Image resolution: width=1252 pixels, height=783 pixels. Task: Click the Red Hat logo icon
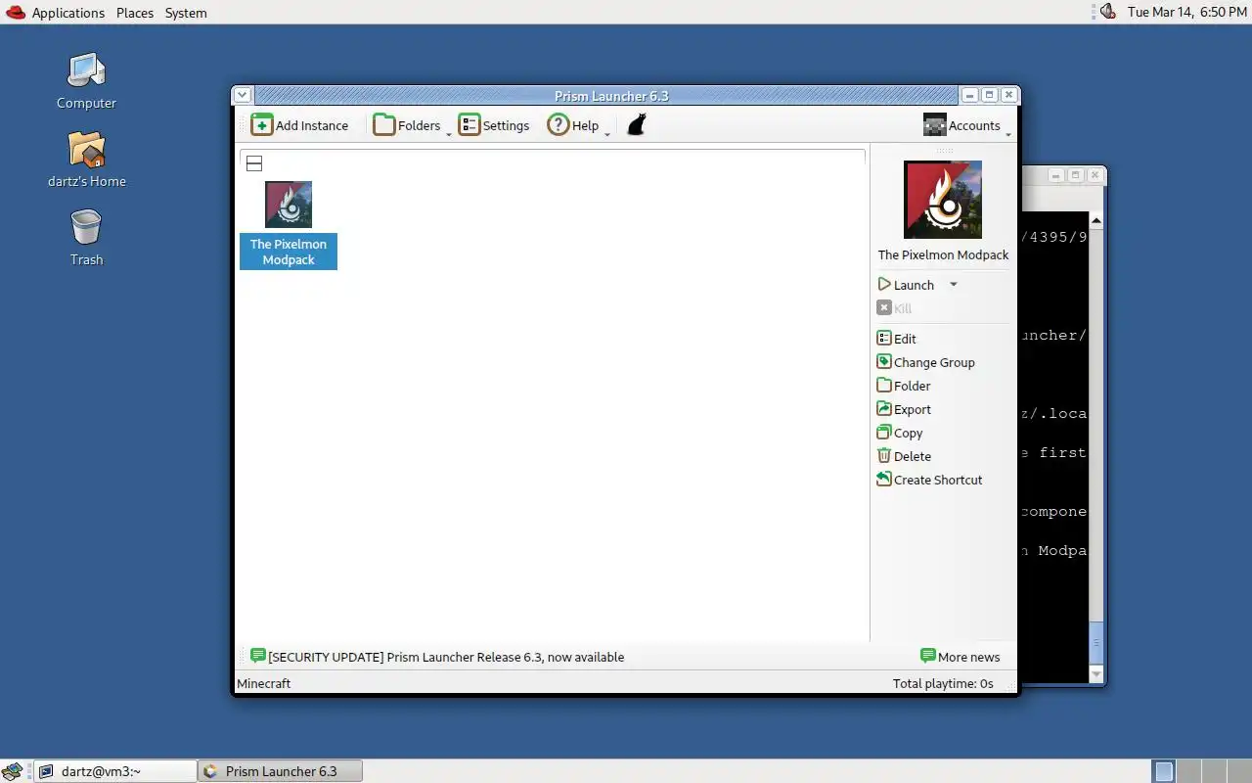pyautogui.click(x=16, y=13)
